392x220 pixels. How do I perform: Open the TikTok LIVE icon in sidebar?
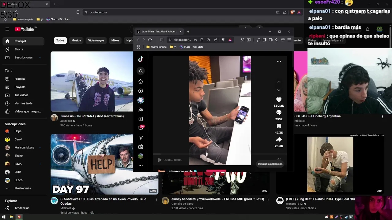tap(141, 147)
